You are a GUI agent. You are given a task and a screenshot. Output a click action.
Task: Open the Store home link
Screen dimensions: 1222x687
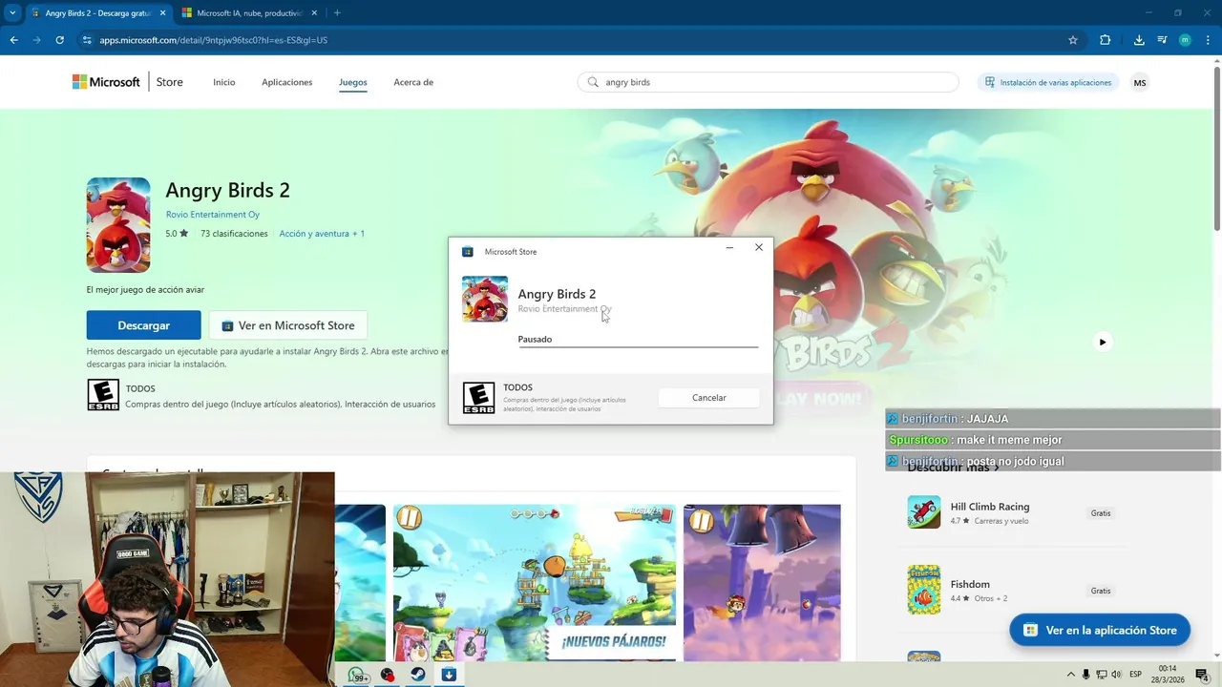pos(170,82)
